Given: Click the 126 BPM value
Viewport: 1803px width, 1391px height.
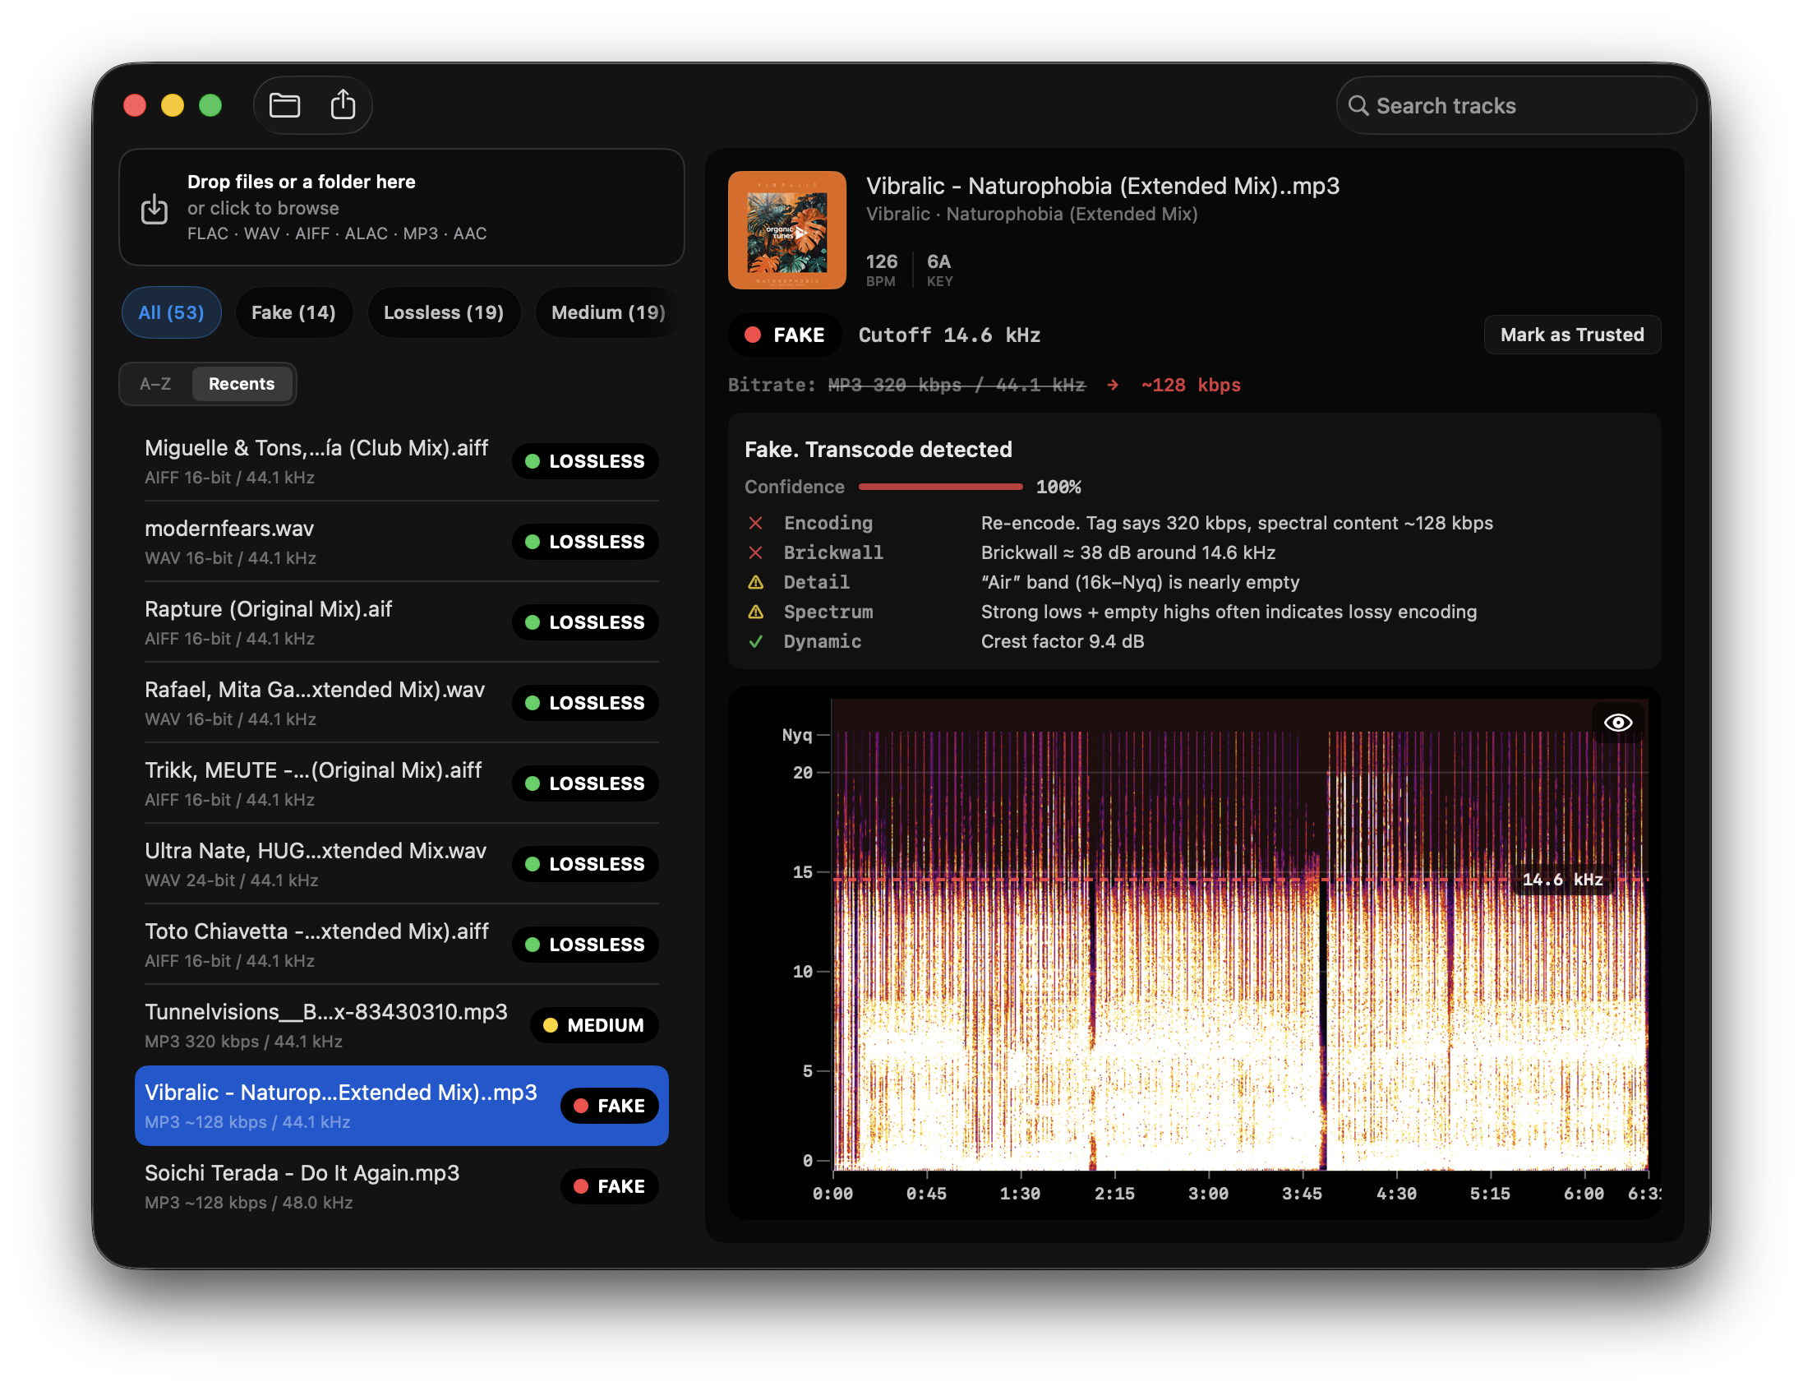Looking at the screenshot, I should tap(881, 262).
